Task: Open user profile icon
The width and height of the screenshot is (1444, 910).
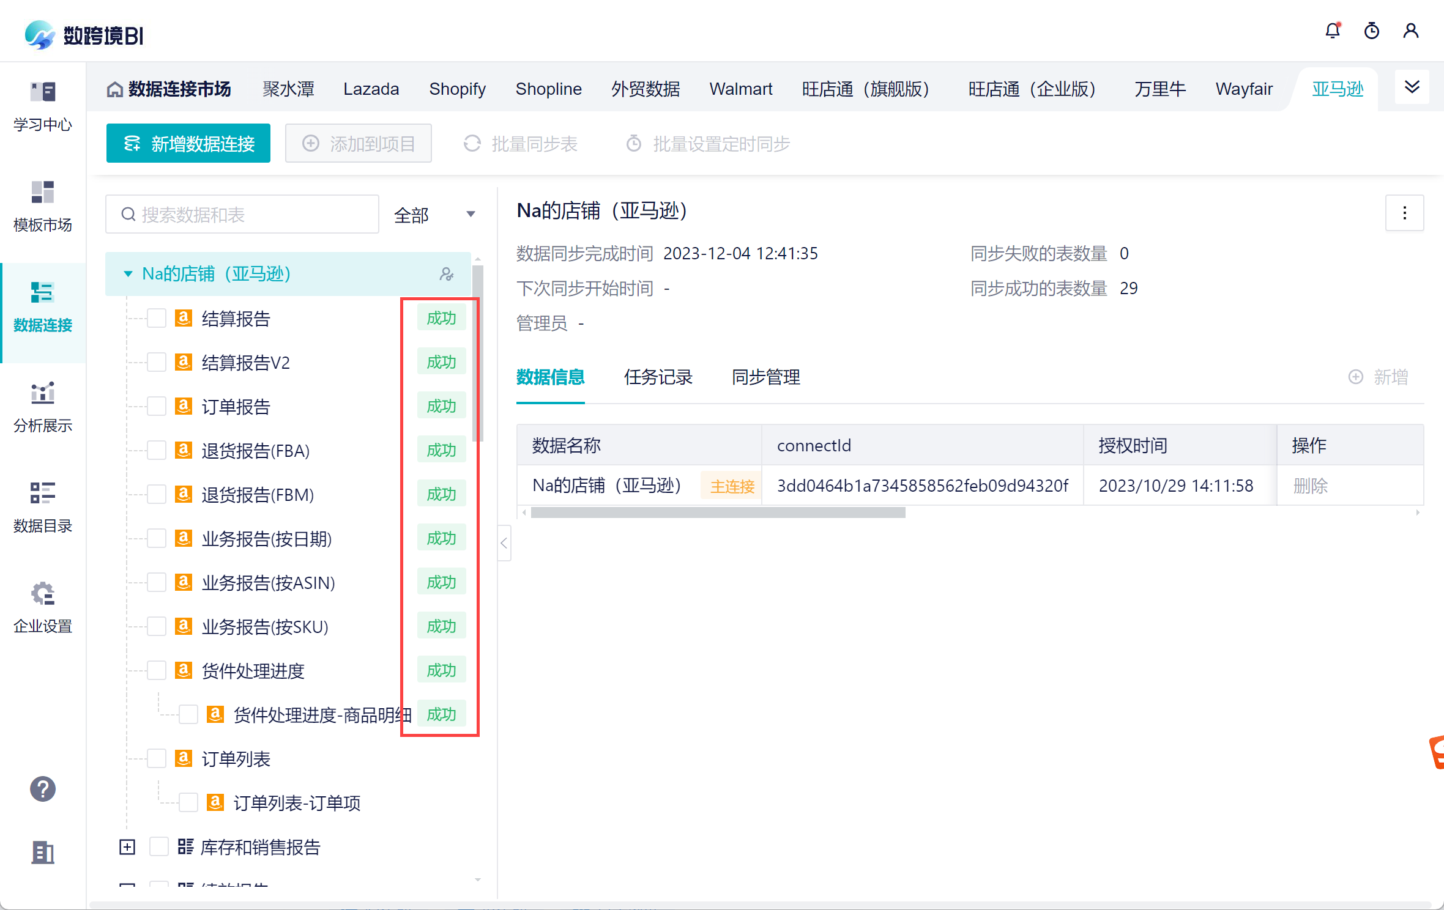Action: tap(1411, 31)
